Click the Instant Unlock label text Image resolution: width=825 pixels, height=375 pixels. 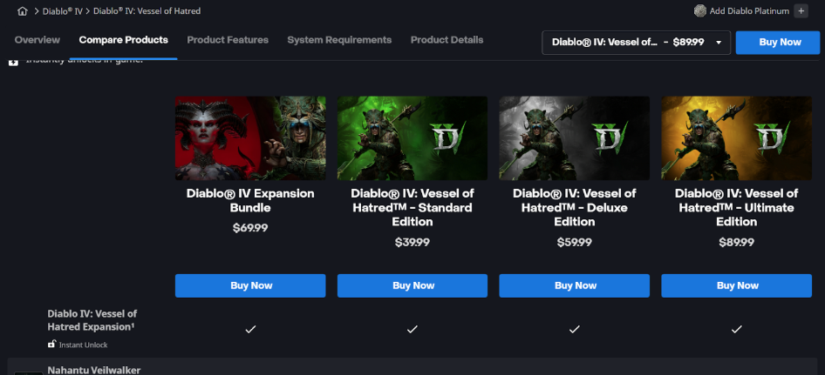point(83,345)
